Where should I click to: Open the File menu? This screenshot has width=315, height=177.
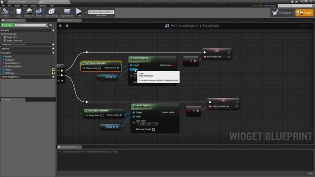point(3,5)
